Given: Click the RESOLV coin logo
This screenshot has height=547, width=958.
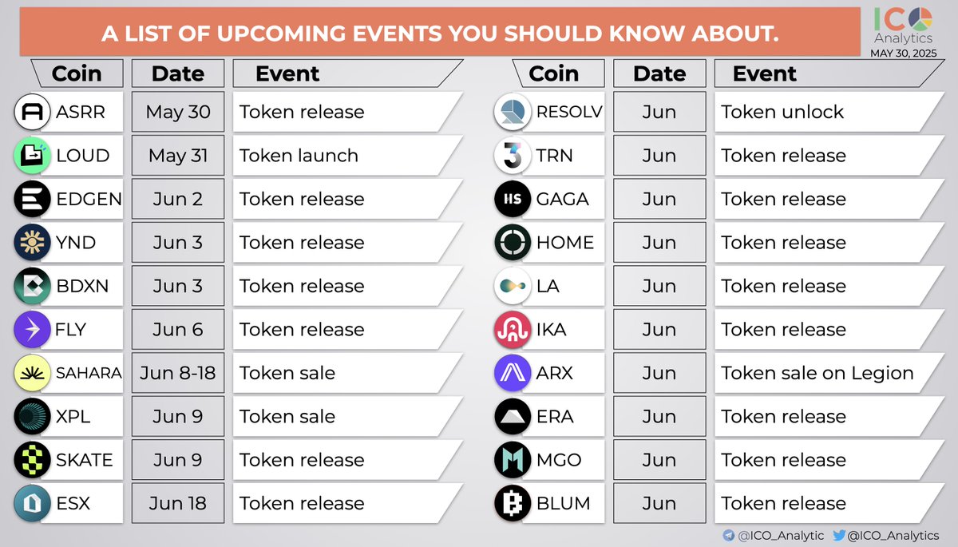Looking at the screenshot, I should pos(513,113).
